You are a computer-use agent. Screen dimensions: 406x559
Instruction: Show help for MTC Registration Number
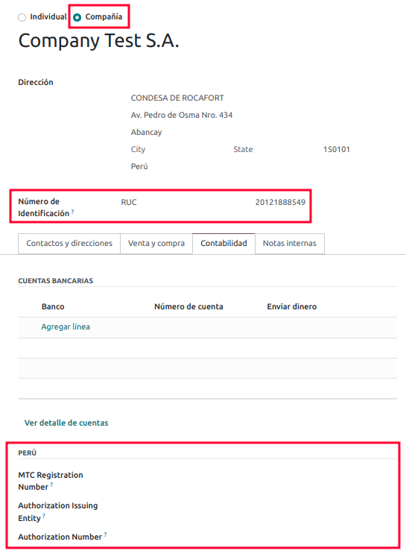tap(51, 484)
